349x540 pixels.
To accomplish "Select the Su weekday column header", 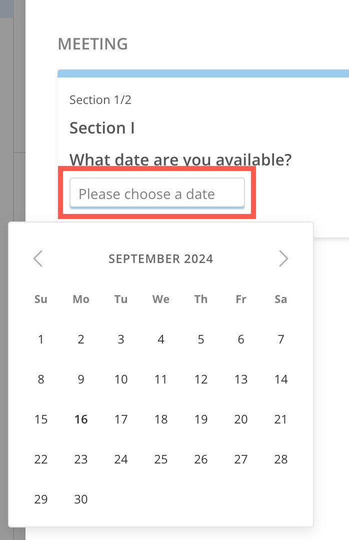I will click(x=40, y=299).
